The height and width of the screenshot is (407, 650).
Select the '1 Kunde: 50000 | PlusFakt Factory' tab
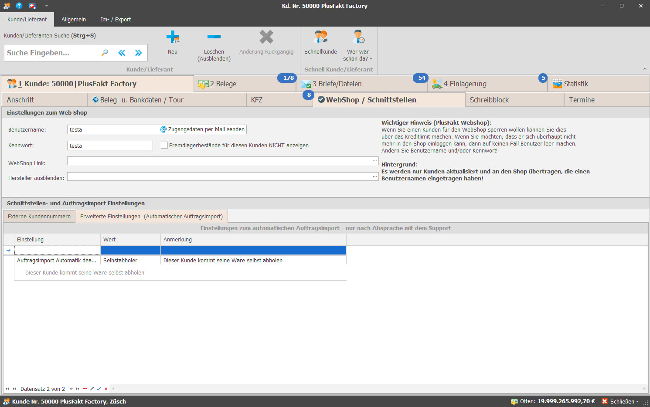coord(97,84)
